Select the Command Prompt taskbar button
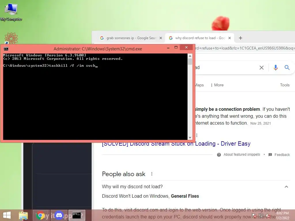This screenshot has height=221, width=295. [77, 215]
